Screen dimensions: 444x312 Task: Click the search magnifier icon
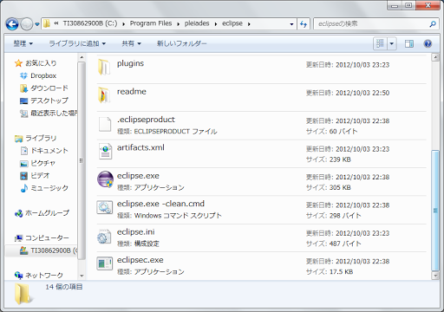pos(433,24)
